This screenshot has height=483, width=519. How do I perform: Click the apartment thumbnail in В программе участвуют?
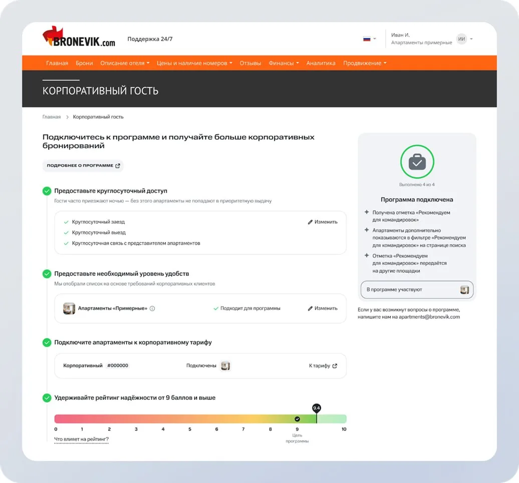click(464, 290)
